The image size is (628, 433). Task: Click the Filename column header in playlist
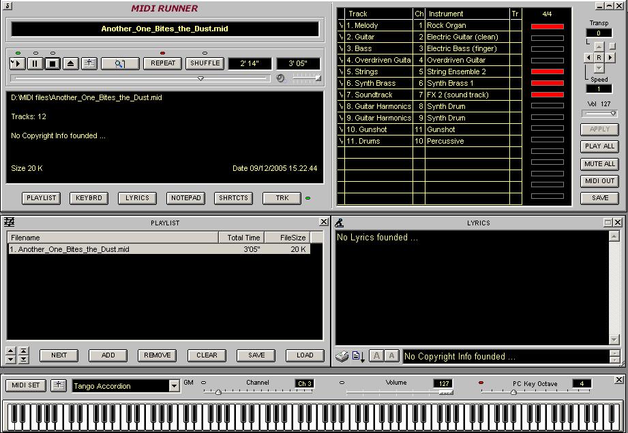(x=113, y=238)
